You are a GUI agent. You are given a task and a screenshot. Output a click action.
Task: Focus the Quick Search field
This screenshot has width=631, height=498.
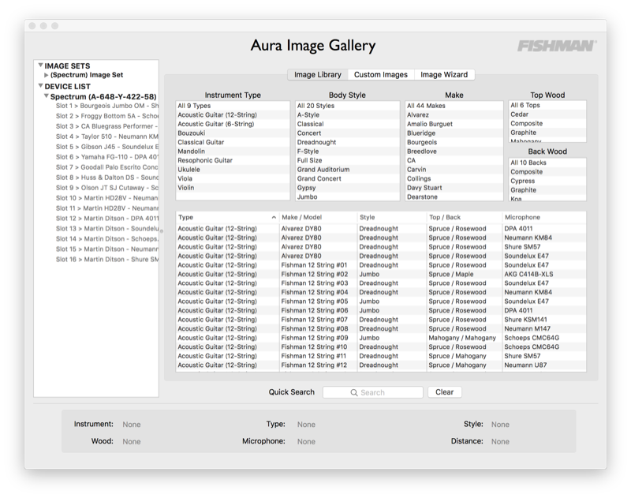point(372,392)
